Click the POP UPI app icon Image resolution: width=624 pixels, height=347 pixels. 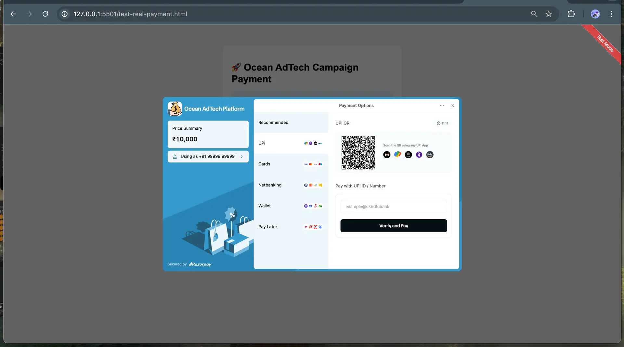point(387,155)
